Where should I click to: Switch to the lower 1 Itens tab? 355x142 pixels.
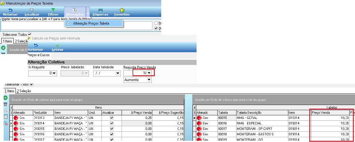(x=9, y=91)
